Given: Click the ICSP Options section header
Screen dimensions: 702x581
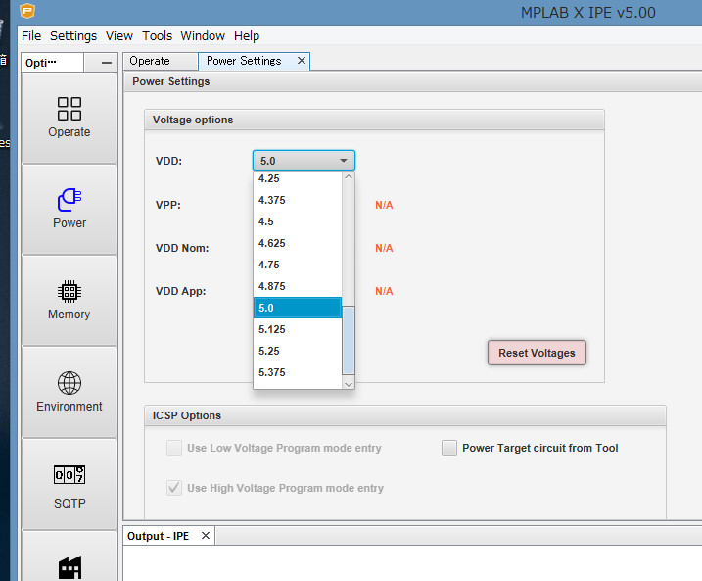Looking at the screenshot, I should point(405,415).
